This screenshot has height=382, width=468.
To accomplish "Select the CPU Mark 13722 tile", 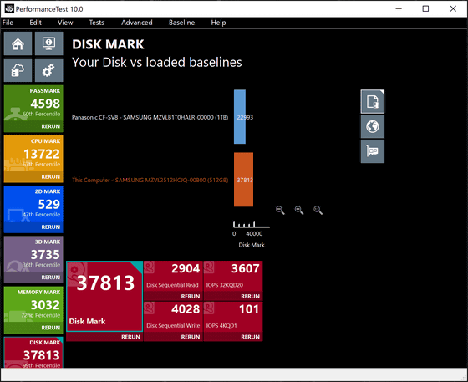I will pyautogui.click(x=33, y=154).
